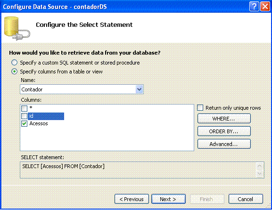The width and height of the screenshot is (272, 210).
Task: Click the database plug wizard icon
Action: (17, 28)
